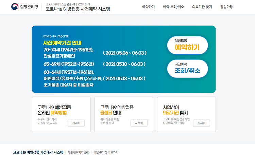Click the 65~69세 (1952년~1956년) line
Viewport: 255px width, 155px height.
point(69,64)
